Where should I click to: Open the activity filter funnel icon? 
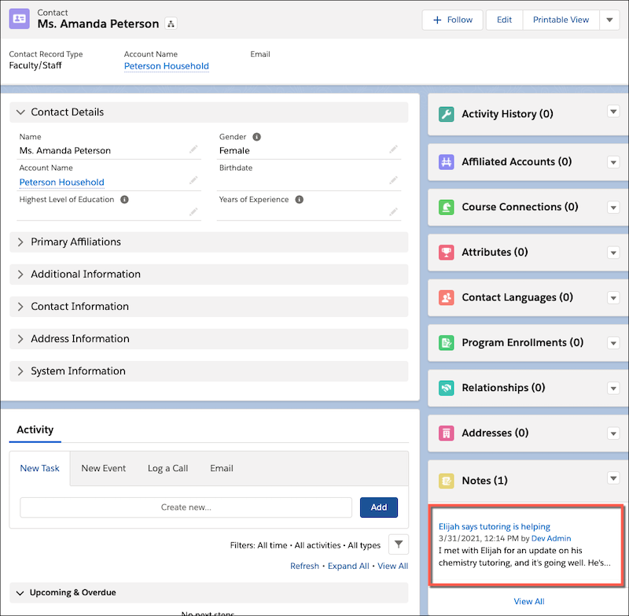point(399,544)
